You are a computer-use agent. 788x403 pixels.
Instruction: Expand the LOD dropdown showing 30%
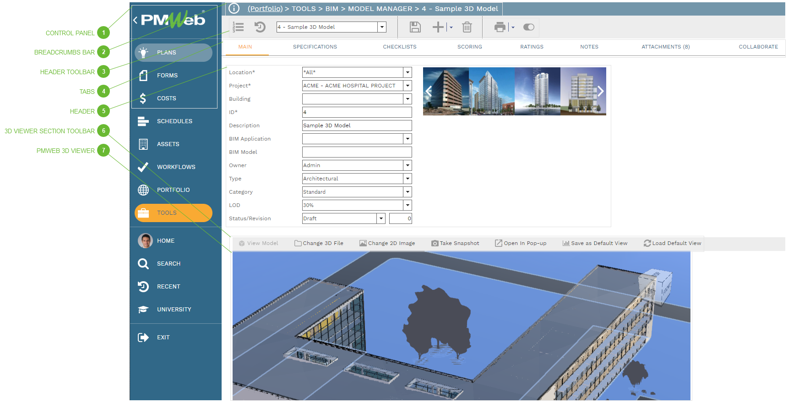pyautogui.click(x=408, y=205)
